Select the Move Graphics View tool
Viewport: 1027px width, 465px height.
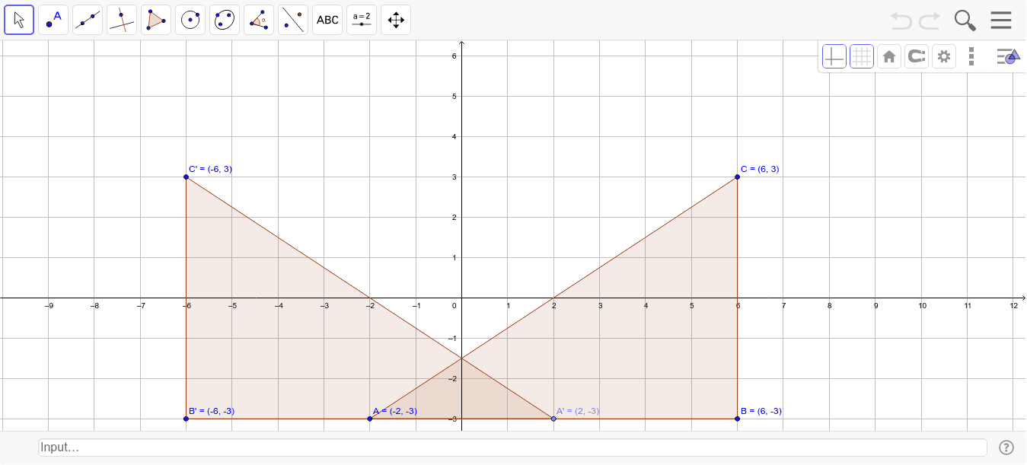(x=395, y=20)
